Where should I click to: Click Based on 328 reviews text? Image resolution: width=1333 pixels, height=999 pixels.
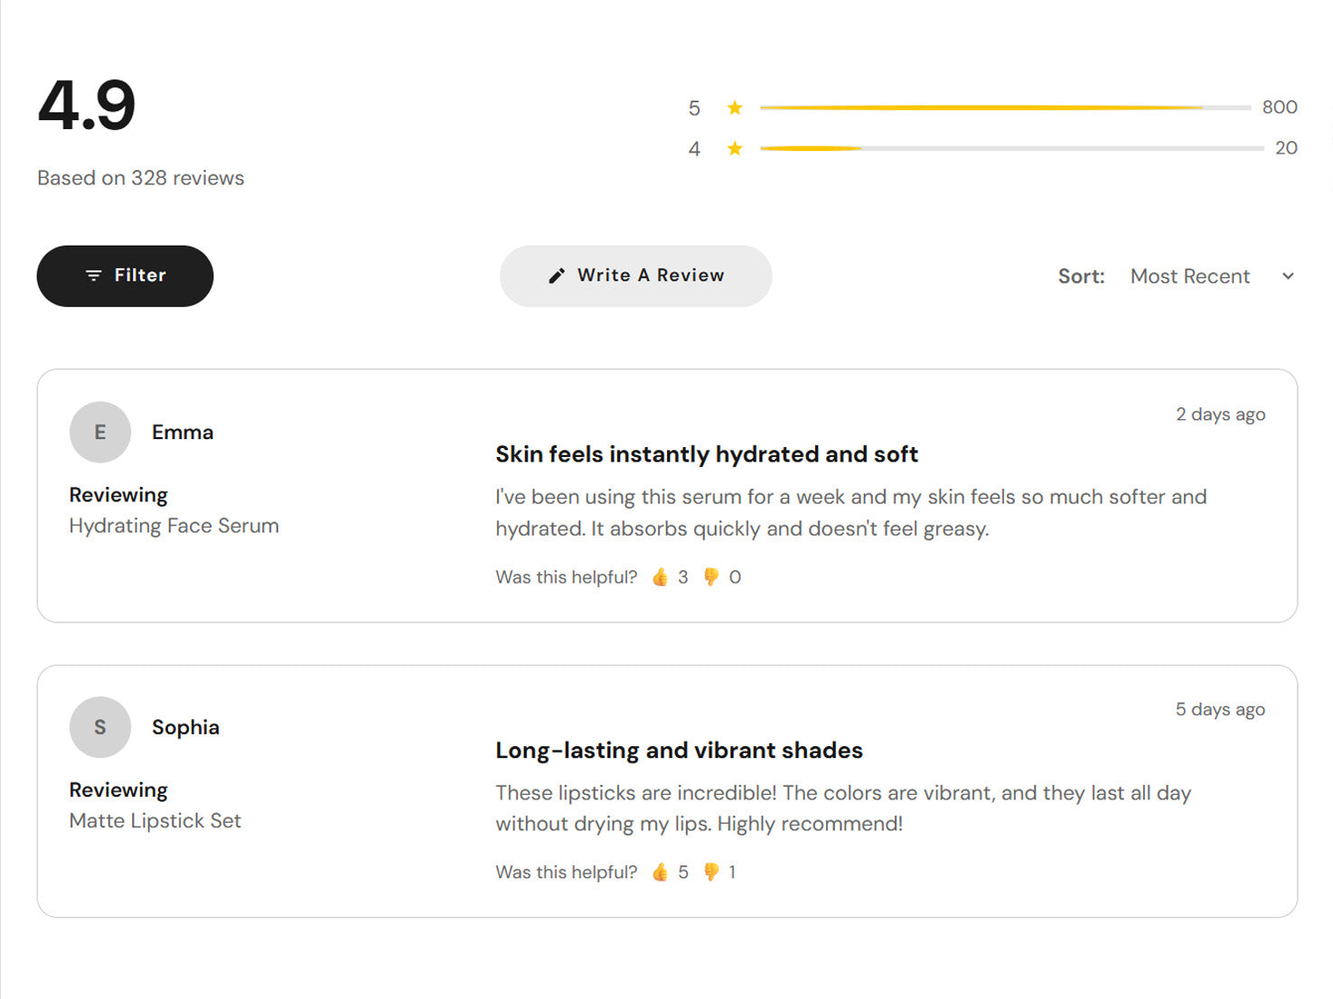141,178
